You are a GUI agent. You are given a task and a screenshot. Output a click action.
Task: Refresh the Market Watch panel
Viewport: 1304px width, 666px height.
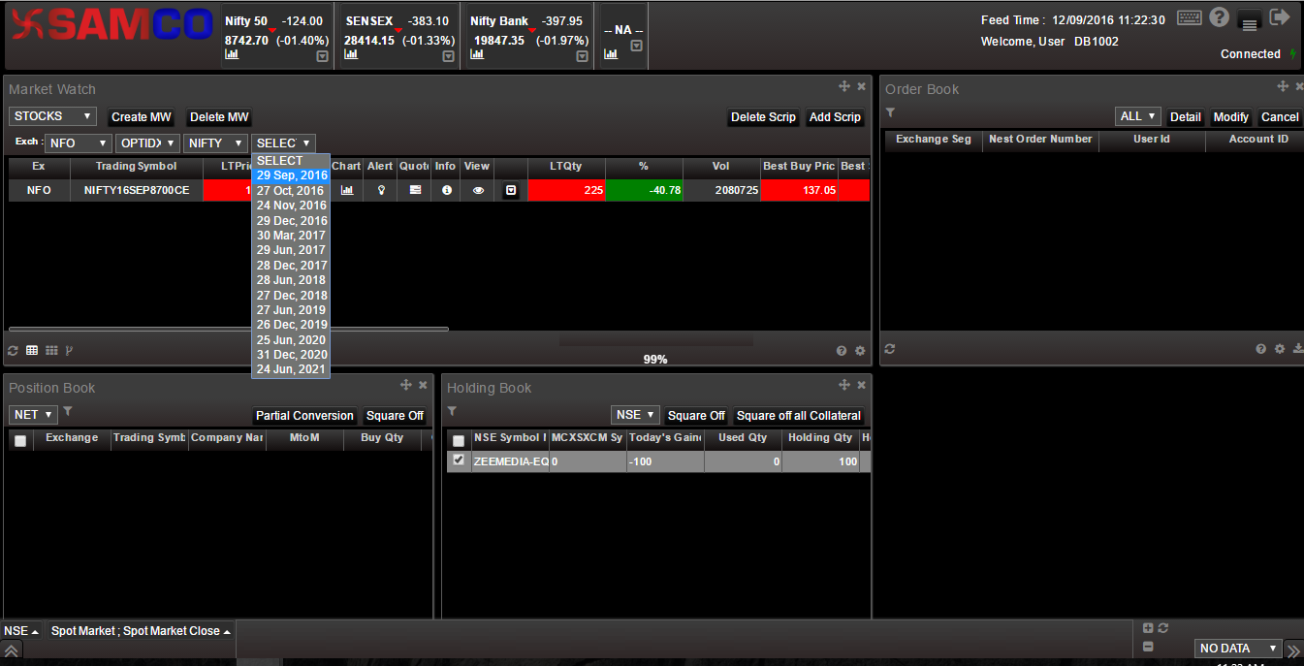point(14,350)
